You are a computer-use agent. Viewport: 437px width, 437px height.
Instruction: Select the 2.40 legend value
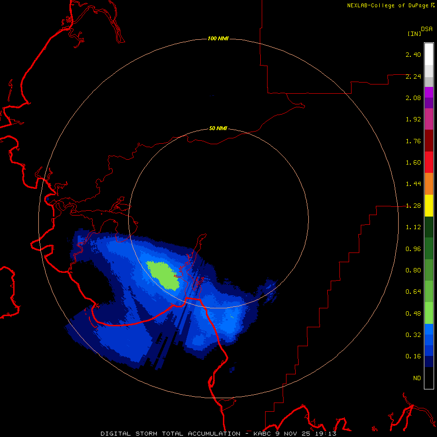click(x=413, y=54)
